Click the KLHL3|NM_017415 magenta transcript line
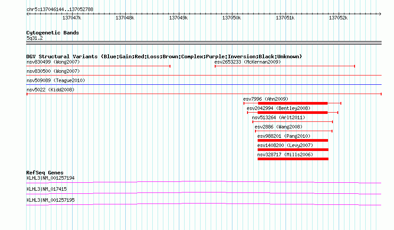This screenshot has width=394, height=230. (204, 193)
